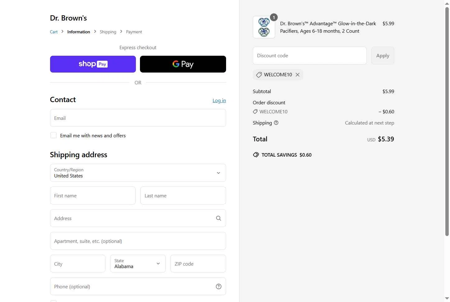Click the Total Savings tag icon
The height and width of the screenshot is (302, 450).
coord(256,155)
